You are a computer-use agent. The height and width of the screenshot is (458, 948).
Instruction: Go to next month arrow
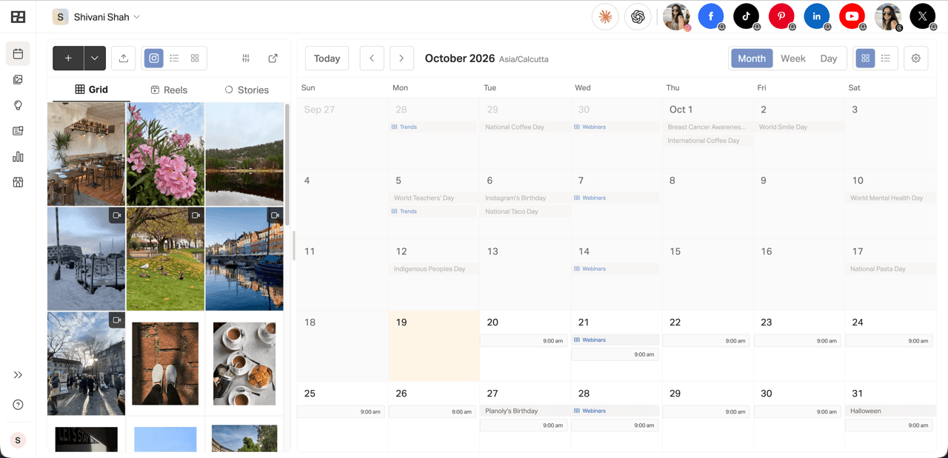pyautogui.click(x=401, y=58)
